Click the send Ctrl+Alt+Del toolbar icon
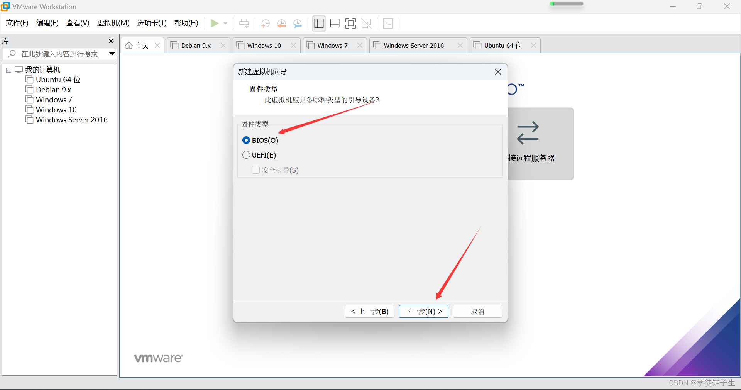 (x=244, y=24)
